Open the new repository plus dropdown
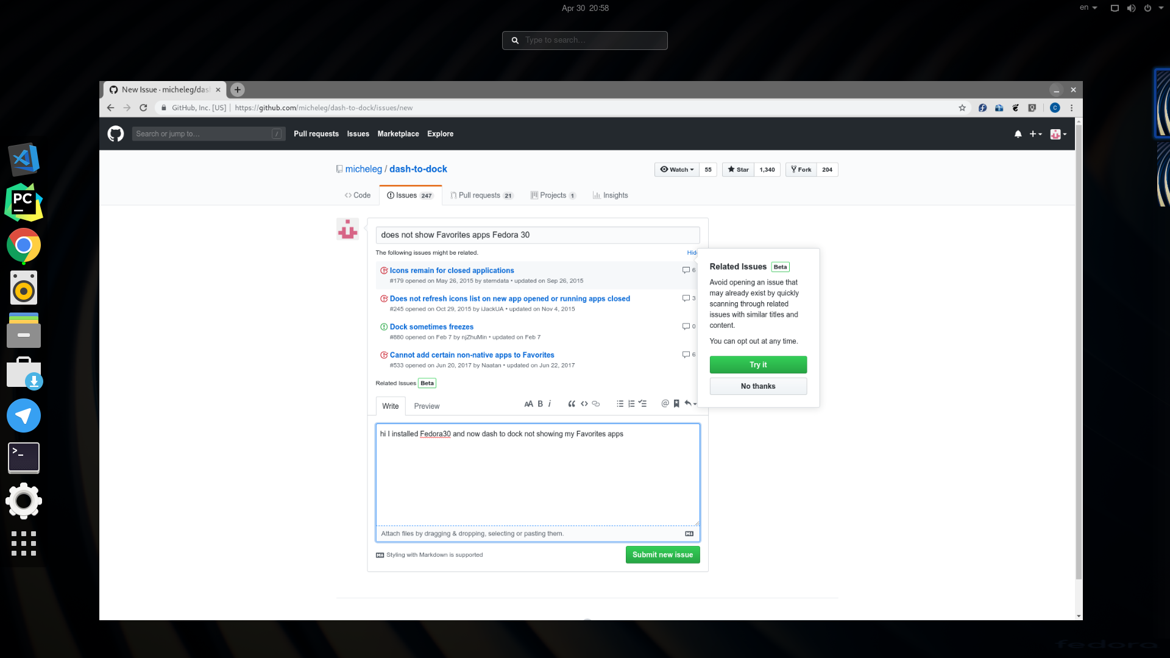This screenshot has height=658, width=1170. pyautogui.click(x=1036, y=133)
